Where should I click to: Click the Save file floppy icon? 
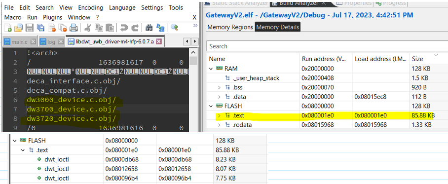30,28
